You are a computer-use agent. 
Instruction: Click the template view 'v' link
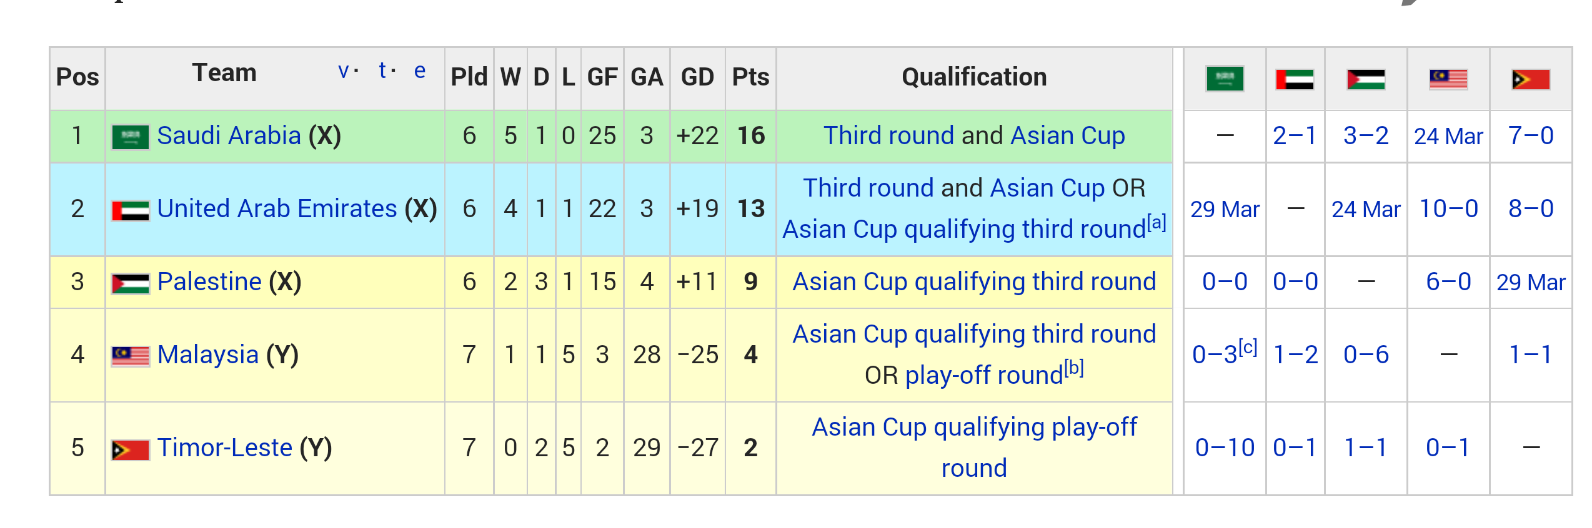tap(344, 71)
